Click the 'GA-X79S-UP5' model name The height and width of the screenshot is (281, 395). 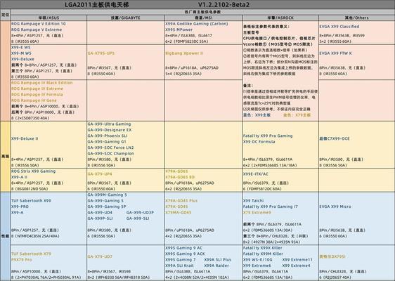point(101,53)
